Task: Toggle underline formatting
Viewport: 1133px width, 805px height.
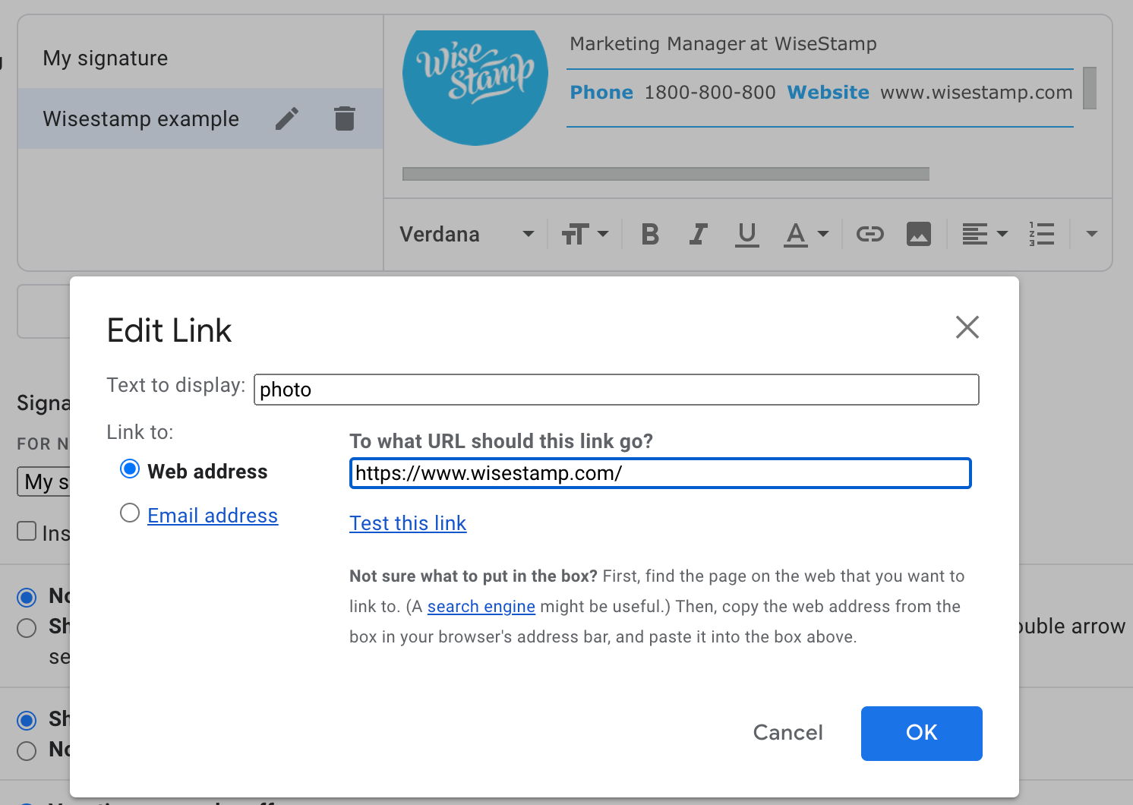Action: (746, 234)
